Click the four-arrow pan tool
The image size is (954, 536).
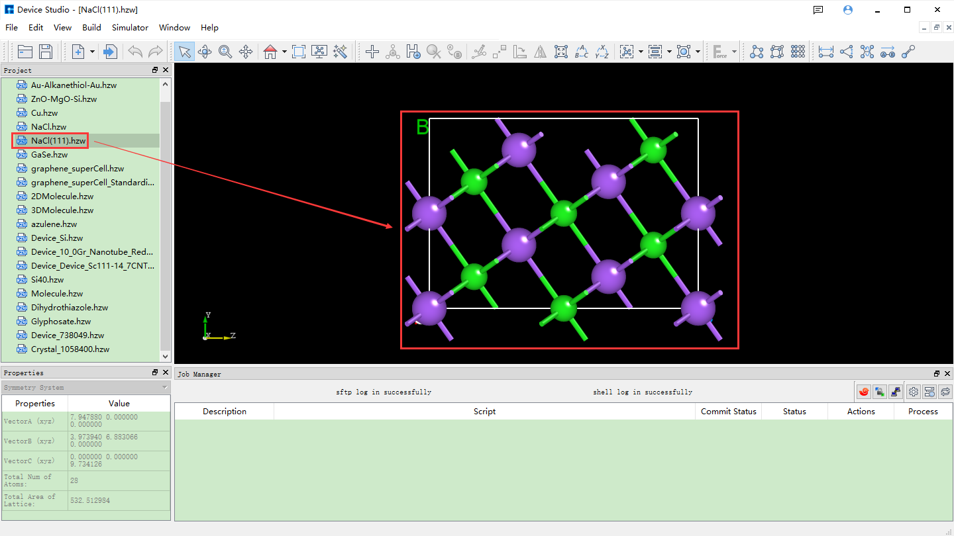246,52
